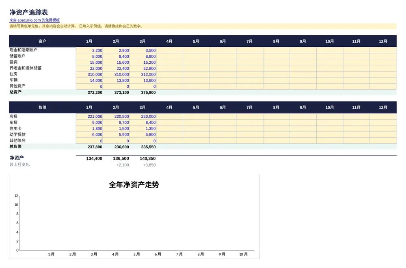406x268 pixels.
Task: Select the 其他资产 row label
Action: click(x=17, y=86)
